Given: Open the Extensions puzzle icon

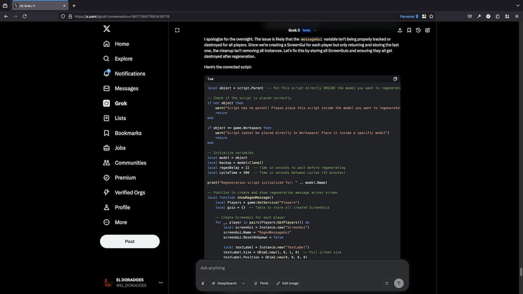Looking at the screenshot, I should coord(497,16).
